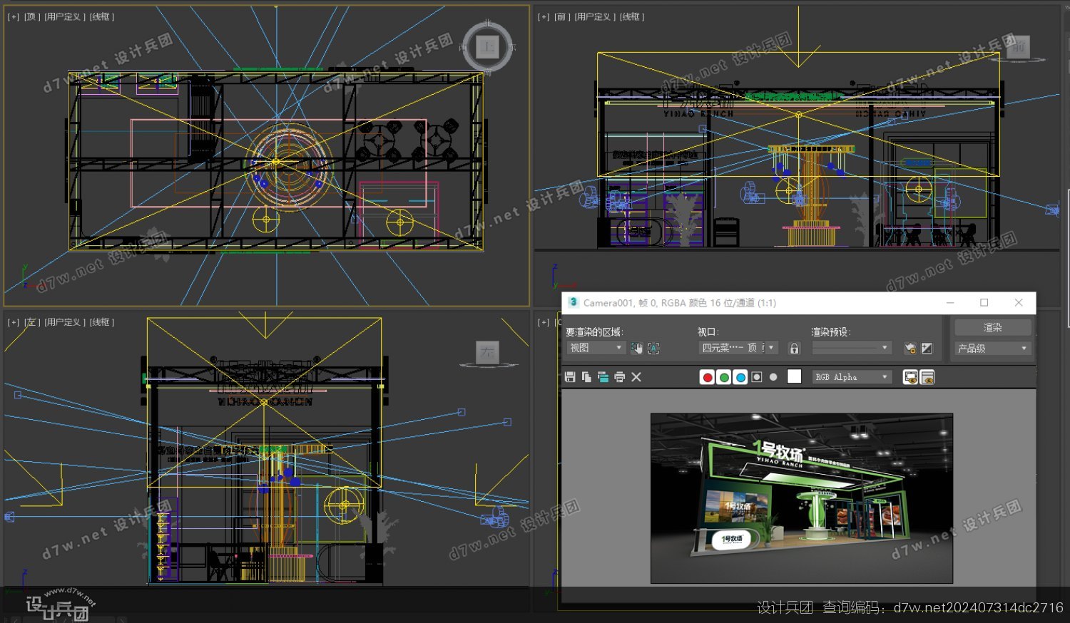Toggle the green channel display

click(724, 377)
